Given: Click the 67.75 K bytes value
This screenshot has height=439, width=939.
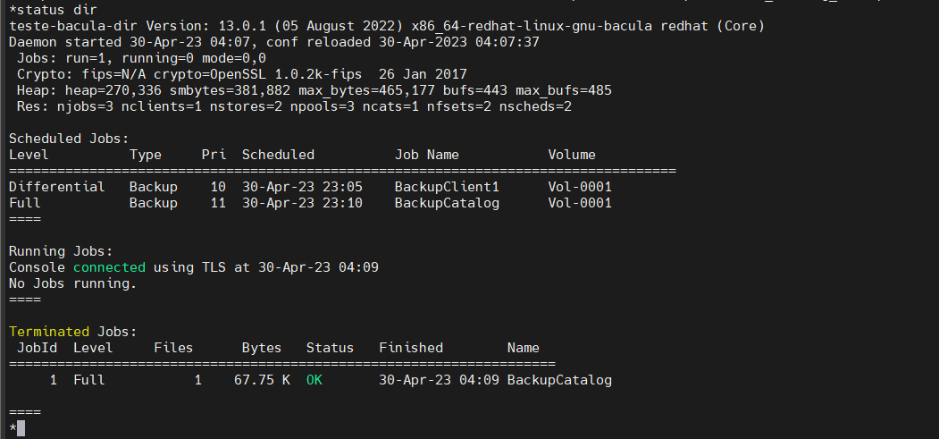Looking at the screenshot, I should pyautogui.click(x=261, y=380).
